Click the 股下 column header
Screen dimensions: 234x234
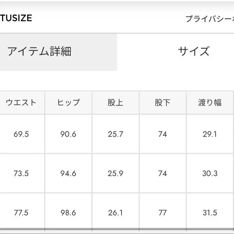(x=162, y=103)
